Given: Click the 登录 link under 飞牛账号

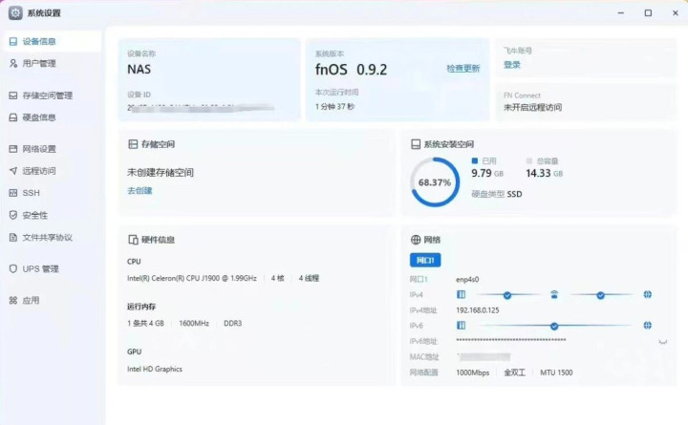Looking at the screenshot, I should point(511,65).
